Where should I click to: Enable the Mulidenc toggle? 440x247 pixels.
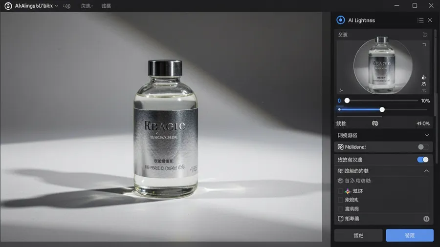423,147
